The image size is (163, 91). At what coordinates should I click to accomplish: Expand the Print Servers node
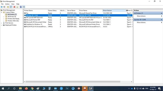(2, 23)
